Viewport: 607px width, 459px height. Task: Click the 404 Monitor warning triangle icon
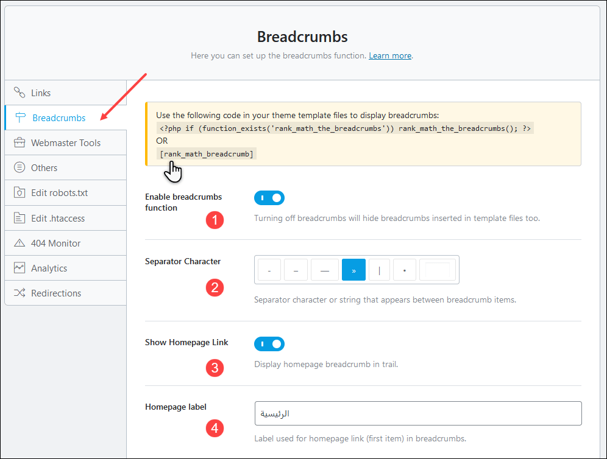[20, 243]
